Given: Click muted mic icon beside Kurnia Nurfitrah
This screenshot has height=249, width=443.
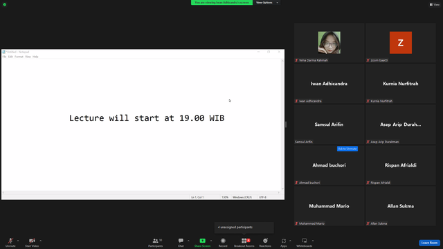Looking at the screenshot, I should [368, 101].
